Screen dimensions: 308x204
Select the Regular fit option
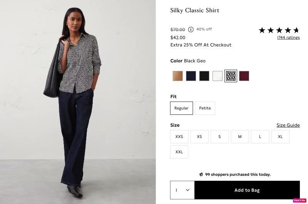pyautogui.click(x=181, y=108)
